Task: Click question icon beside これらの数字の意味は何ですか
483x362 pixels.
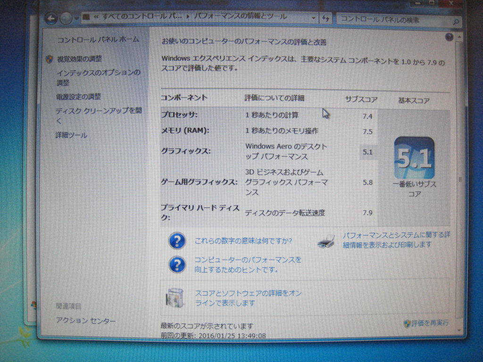Action: click(x=177, y=241)
